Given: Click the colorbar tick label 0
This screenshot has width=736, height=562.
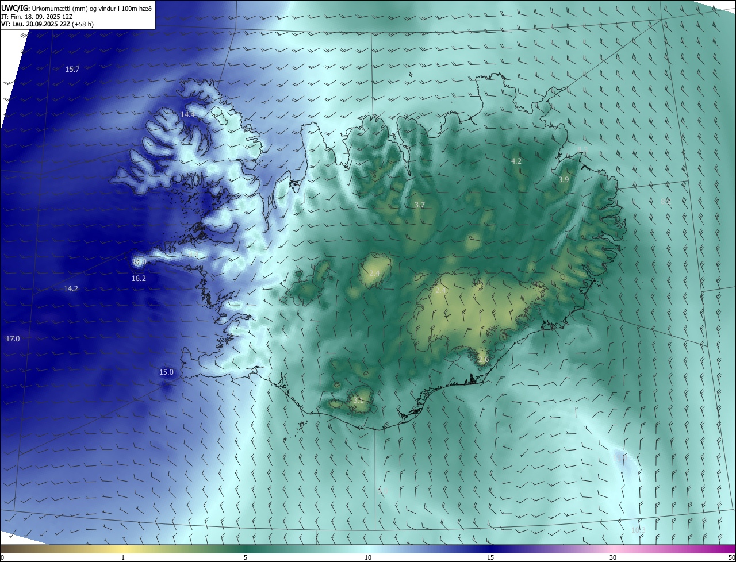Looking at the screenshot, I should [x=2, y=557].
